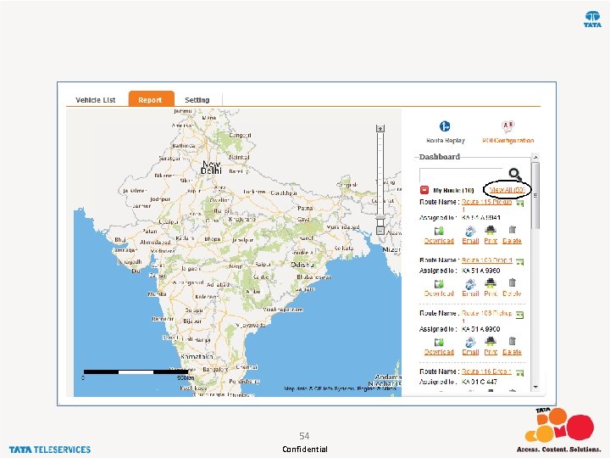Click the New Delhi label on map
The image size is (610, 458).
[x=212, y=167]
